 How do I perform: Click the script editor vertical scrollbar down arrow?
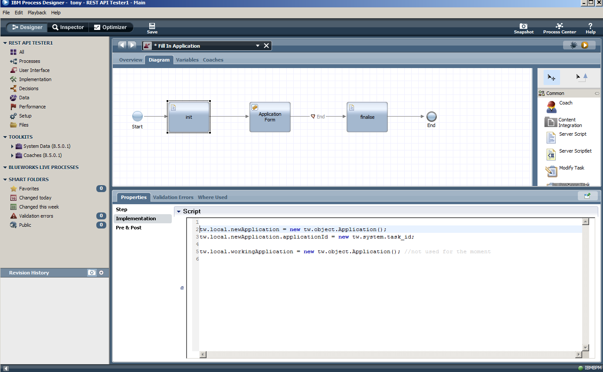[x=586, y=347]
